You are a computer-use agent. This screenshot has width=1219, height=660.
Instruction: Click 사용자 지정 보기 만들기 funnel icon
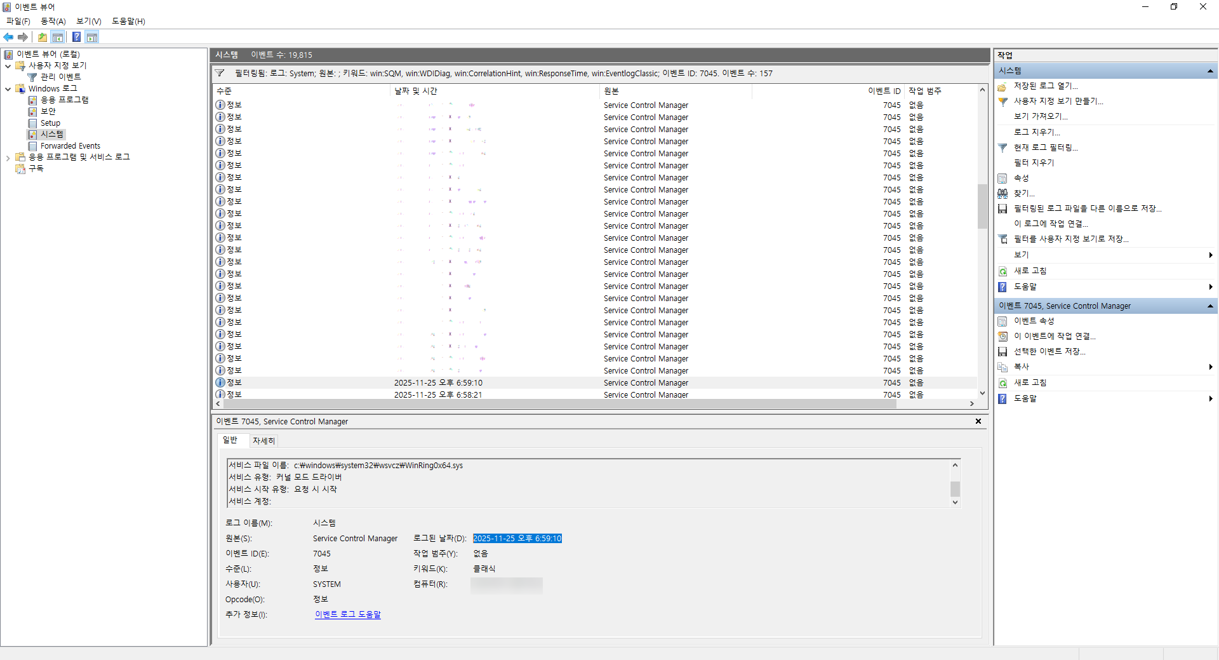(1003, 102)
